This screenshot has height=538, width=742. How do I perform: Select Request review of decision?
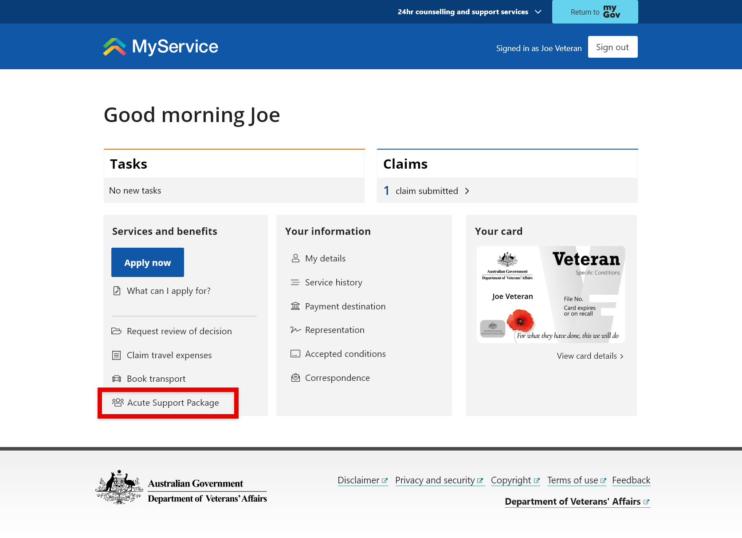[x=179, y=331]
